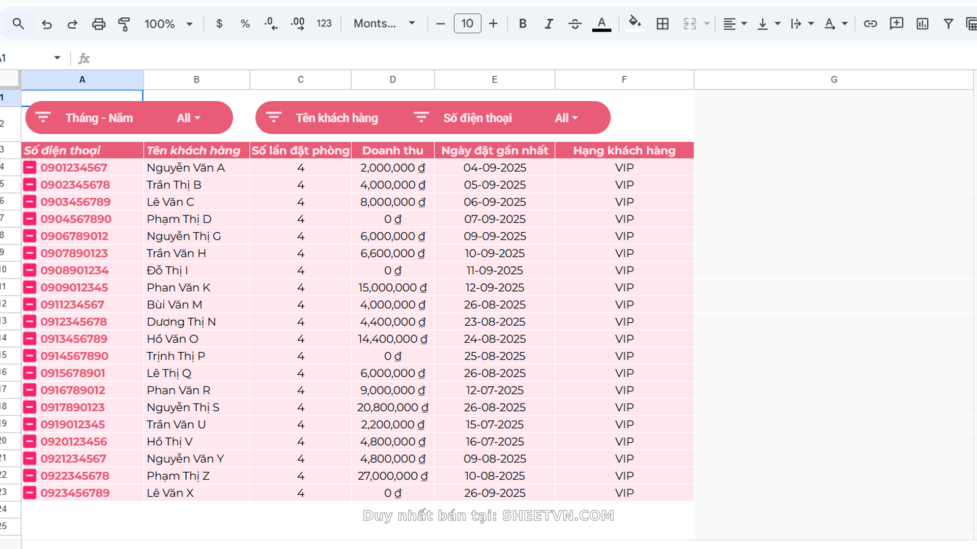Select column D header
977x549 pixels.
pyautogui.click(x=392, y=79)
